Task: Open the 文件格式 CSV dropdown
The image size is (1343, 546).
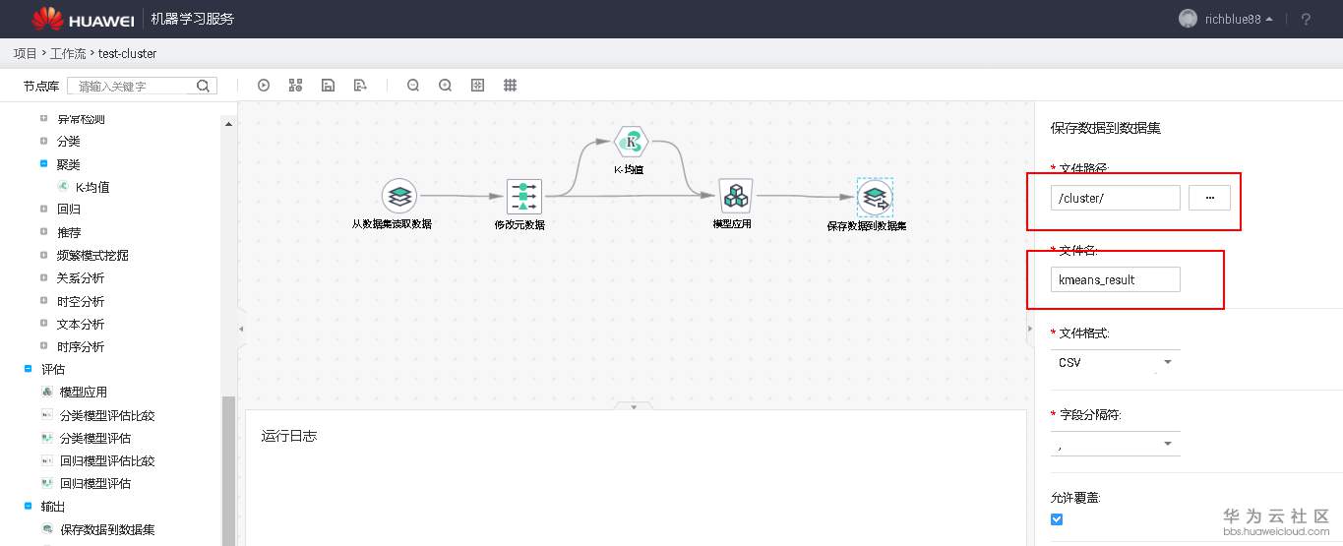Action: click(x=1116, y=362)
